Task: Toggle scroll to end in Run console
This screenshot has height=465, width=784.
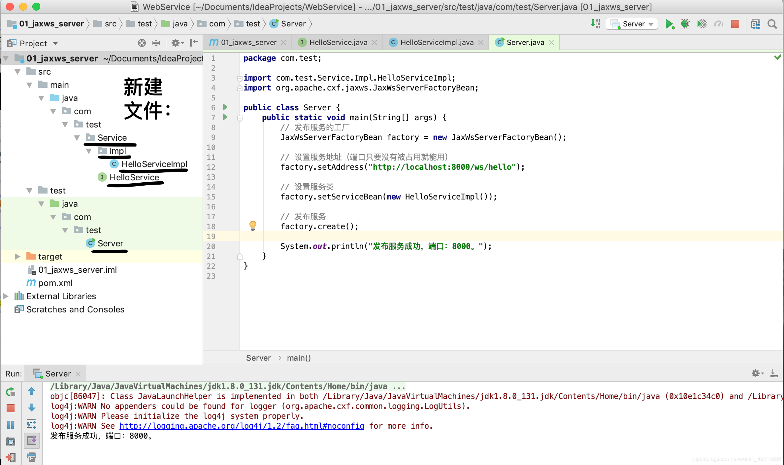Action: 32,441
